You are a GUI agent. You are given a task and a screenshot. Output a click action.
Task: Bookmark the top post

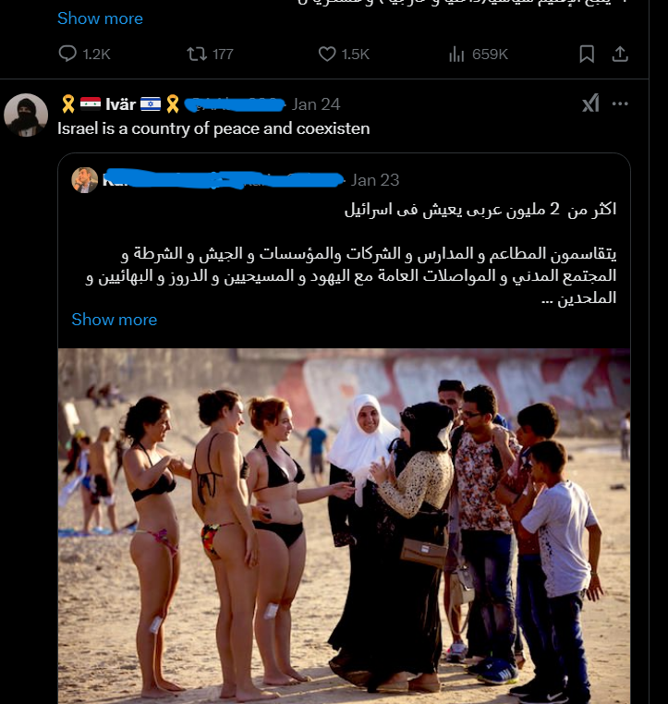click(x=587, y=54)
